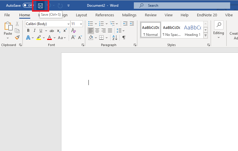238x151 pixels.
Task: Open the File menu tab
Action: [x=7, y=15]
